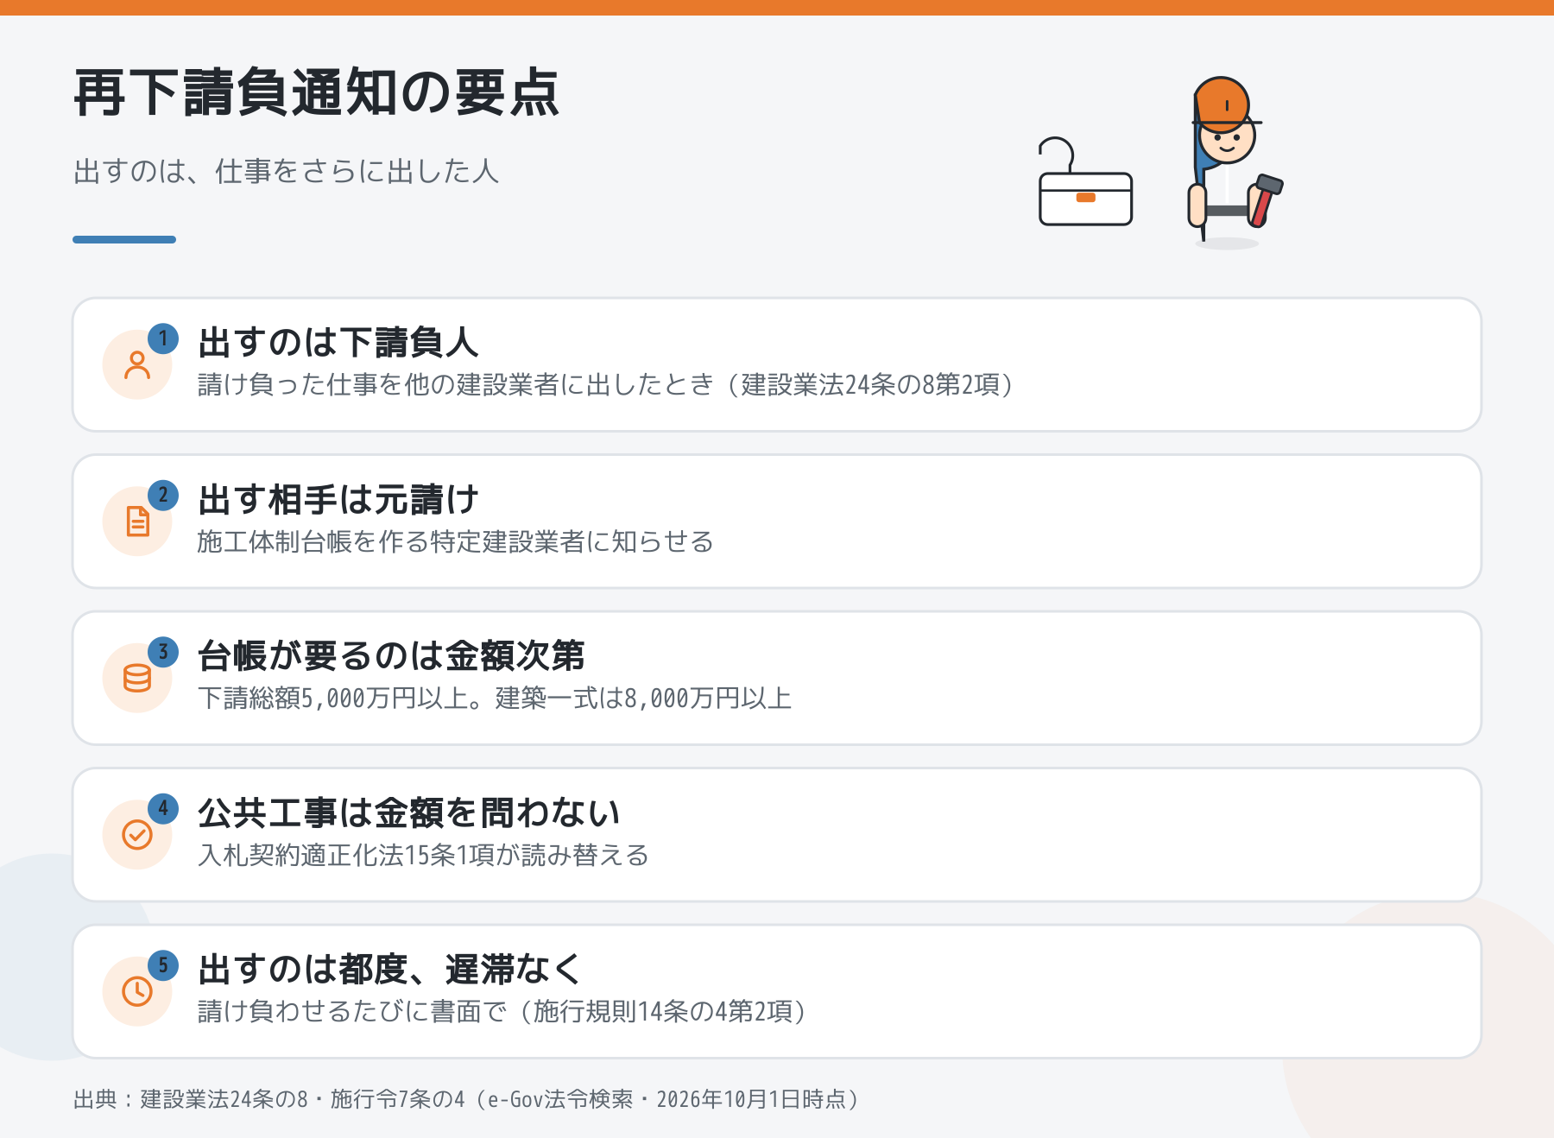Click the 出典 source footnote at bottom

point(467,1099)
